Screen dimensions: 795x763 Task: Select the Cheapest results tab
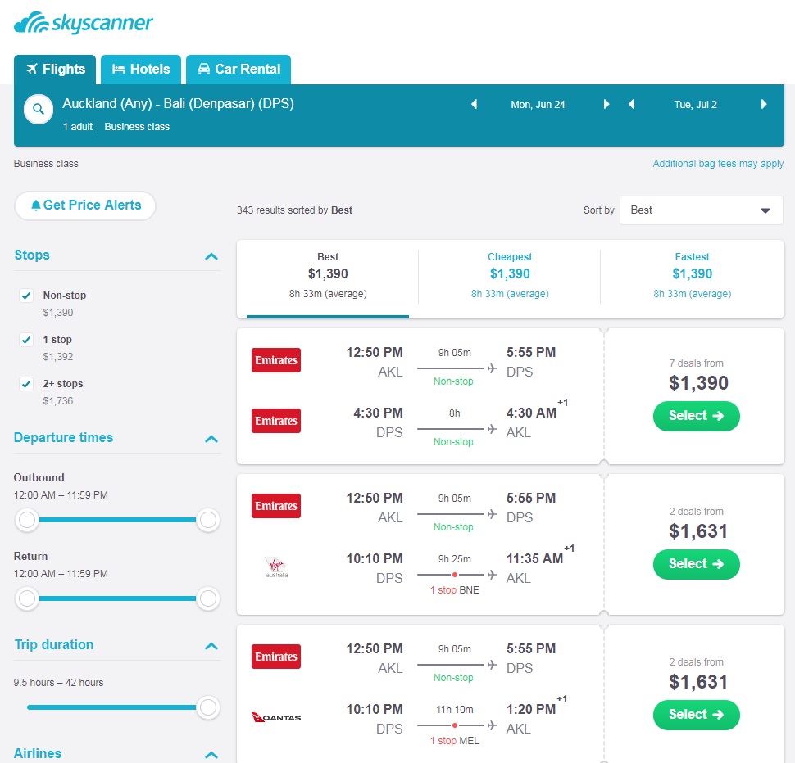(510, 278)
